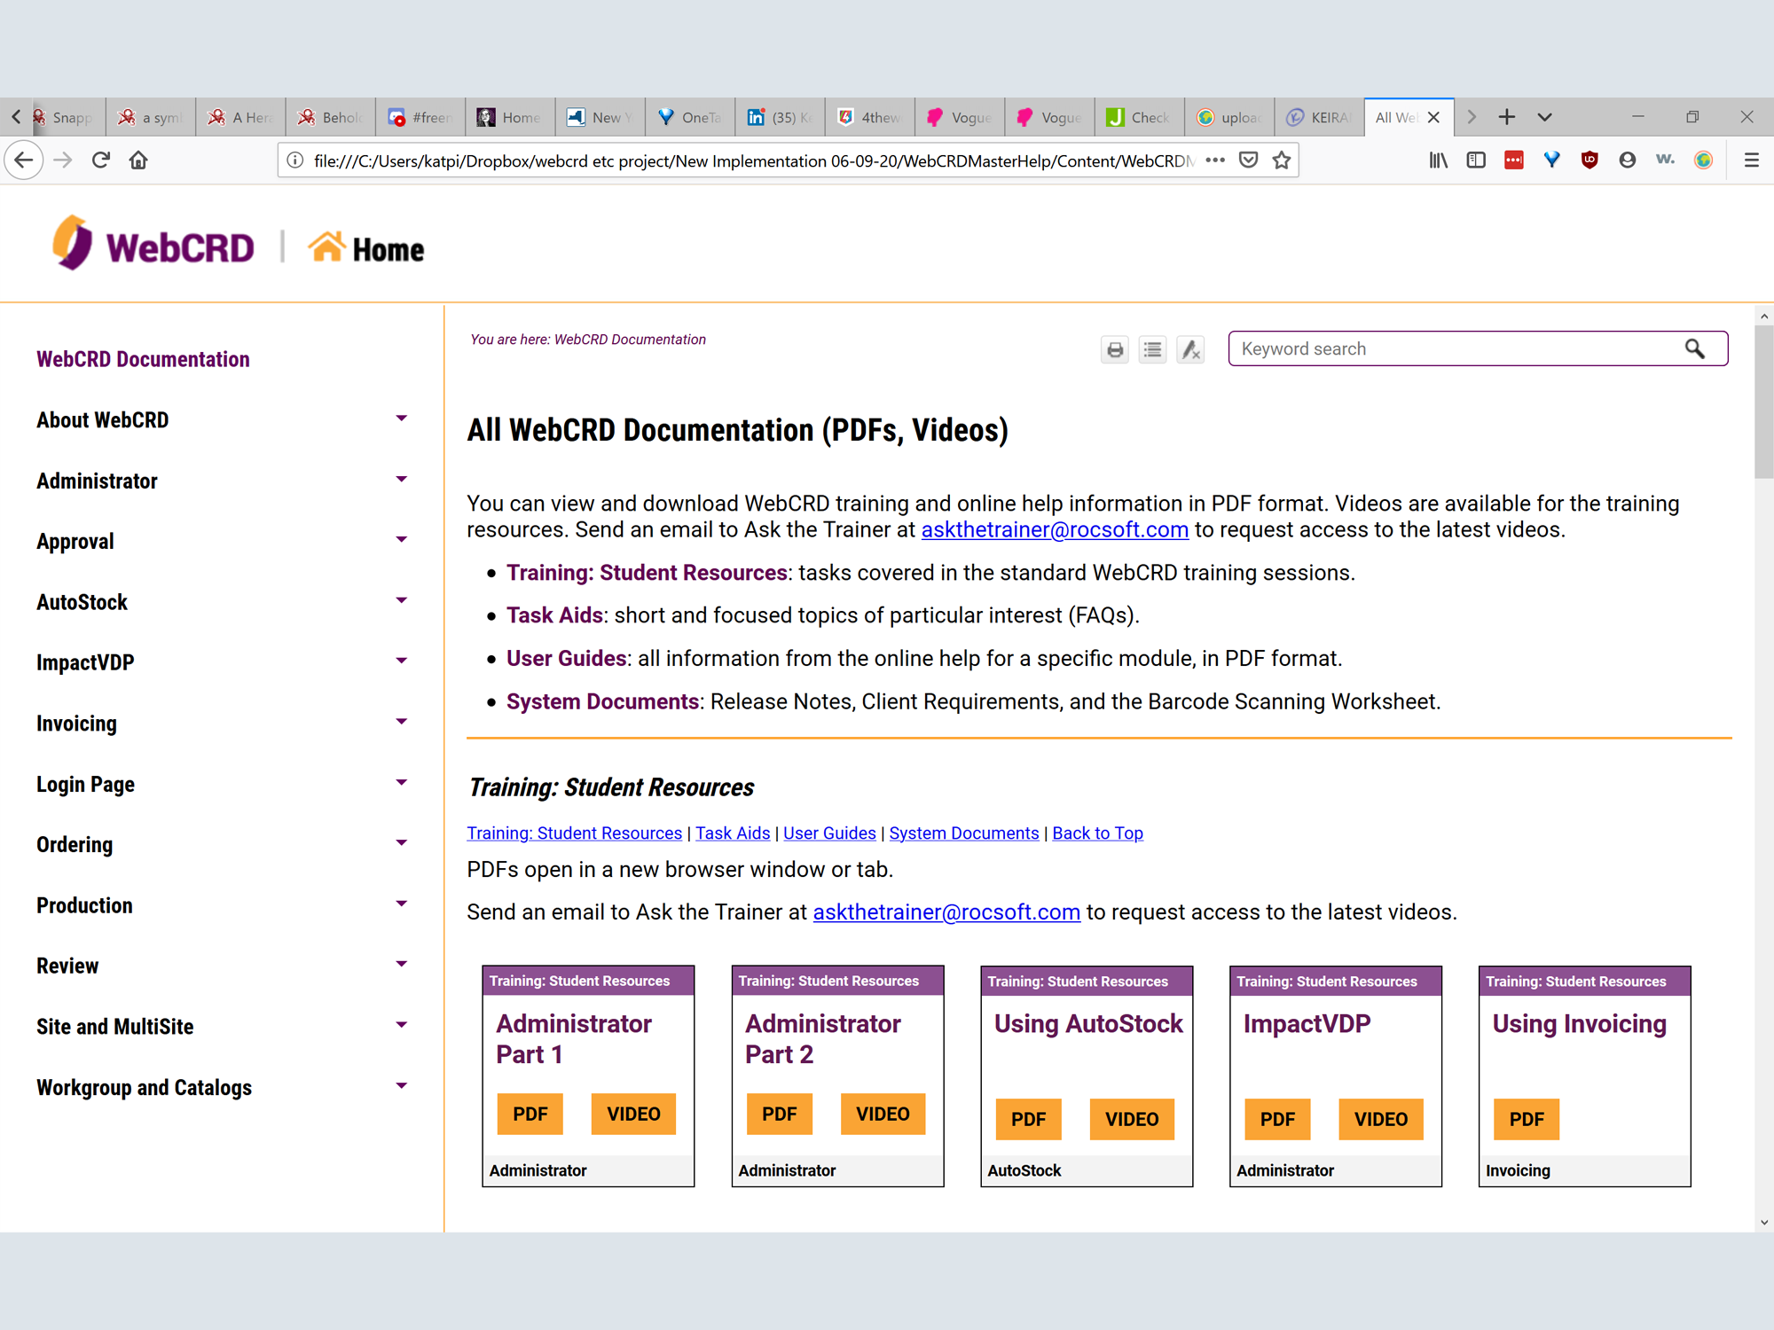This screenshot has height=1330, width=1774.
Task: Expand the AutoStock section arrow
Action: 401,601
